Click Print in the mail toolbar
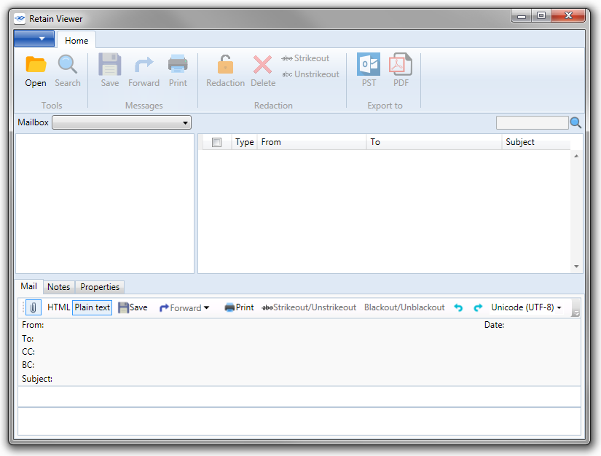This screenshot has width=601, height=456. pyautogui.click(x=239, y=307)
